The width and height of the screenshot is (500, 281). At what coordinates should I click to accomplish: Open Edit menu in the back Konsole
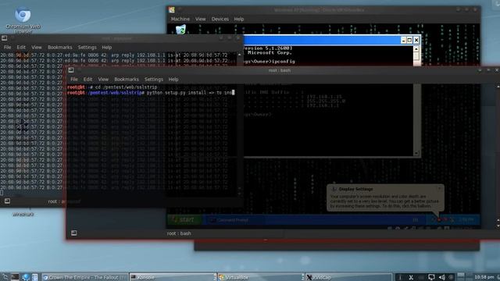point(21,48)
